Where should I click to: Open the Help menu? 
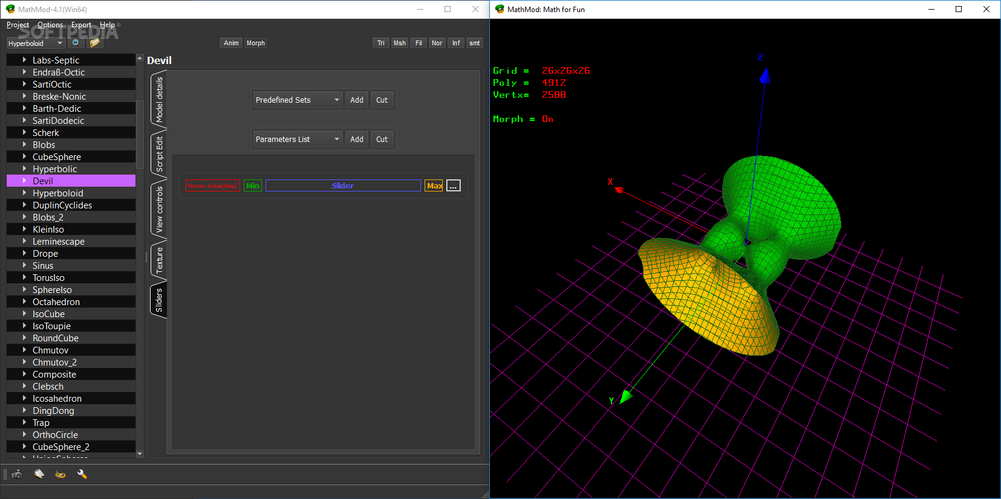[107, 25]
